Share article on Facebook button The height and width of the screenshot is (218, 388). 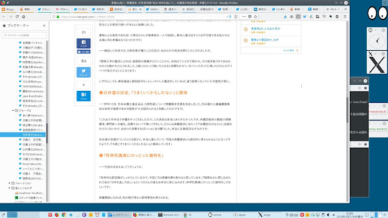pyautogui.click(x=84, y=43)
